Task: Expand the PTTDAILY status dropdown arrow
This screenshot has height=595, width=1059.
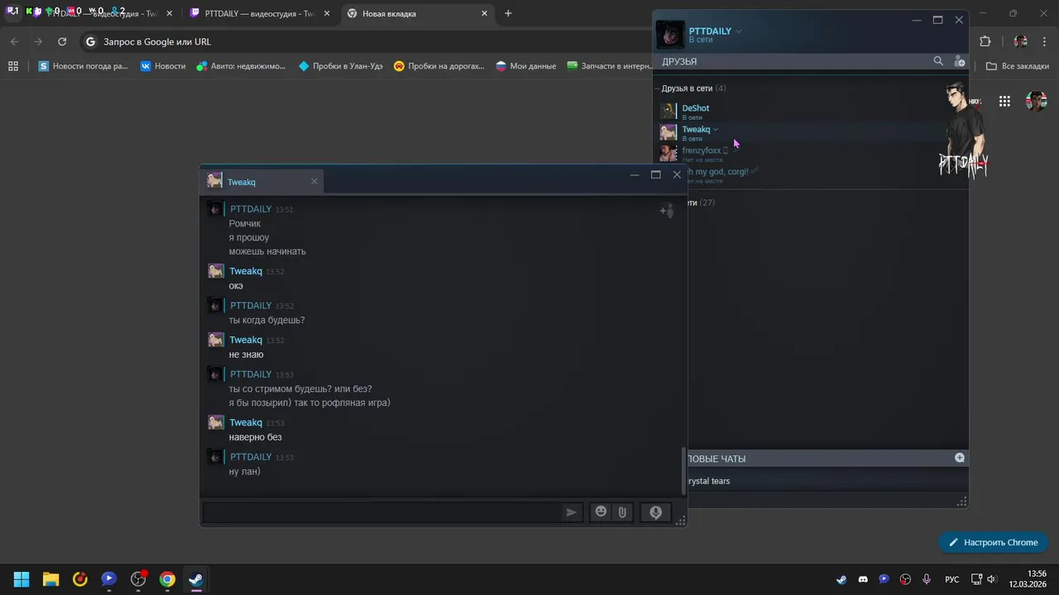Action: point(739,31)
